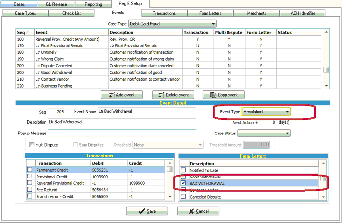Click the Form Letters list scroll-down arrow
The height and width of the screenshot is (223, 342).
click(x=323, y=197)
